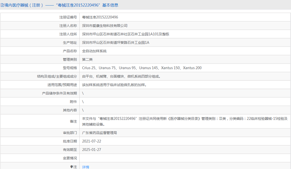Click structure composition value 由平台、机械臂

[121, 76]
